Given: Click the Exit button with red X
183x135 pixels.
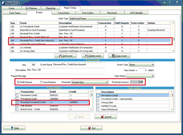Looking at the screenshot, I should 91,128.
